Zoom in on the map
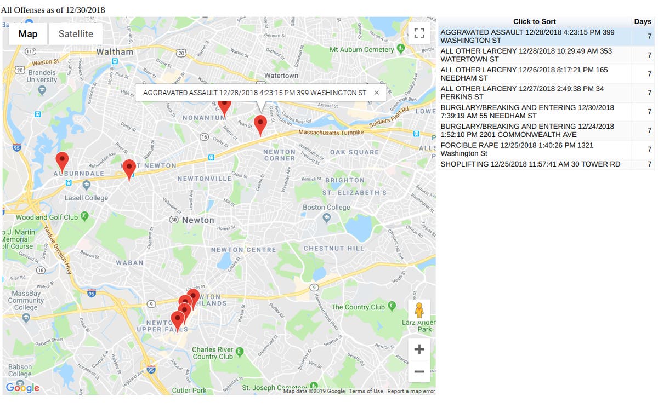Viewport: 658px width, 419px height. click(x=419, y=349)
